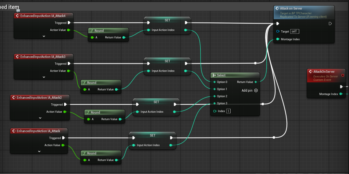The width and height of the screenshot is (349, 174).
Task: Open the comment bubble icon near the grouped item title
Action: [18, 10]
